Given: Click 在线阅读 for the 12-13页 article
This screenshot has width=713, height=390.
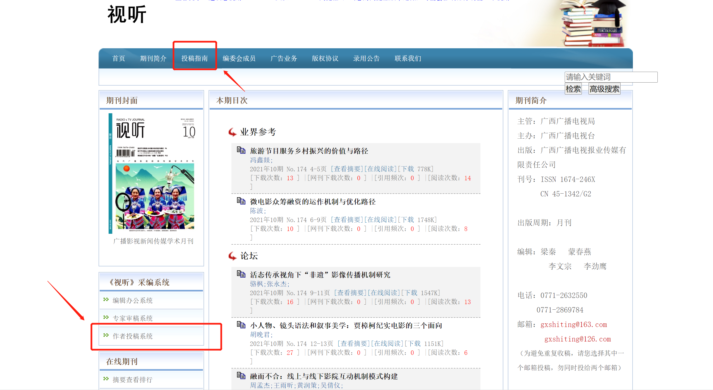Looking at the screenshot, I should (387, 343).
